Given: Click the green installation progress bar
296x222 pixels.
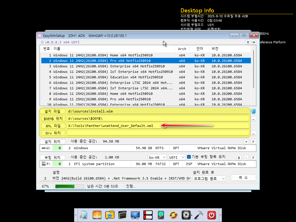Looking at the screenshot, I should click(69, 186).
